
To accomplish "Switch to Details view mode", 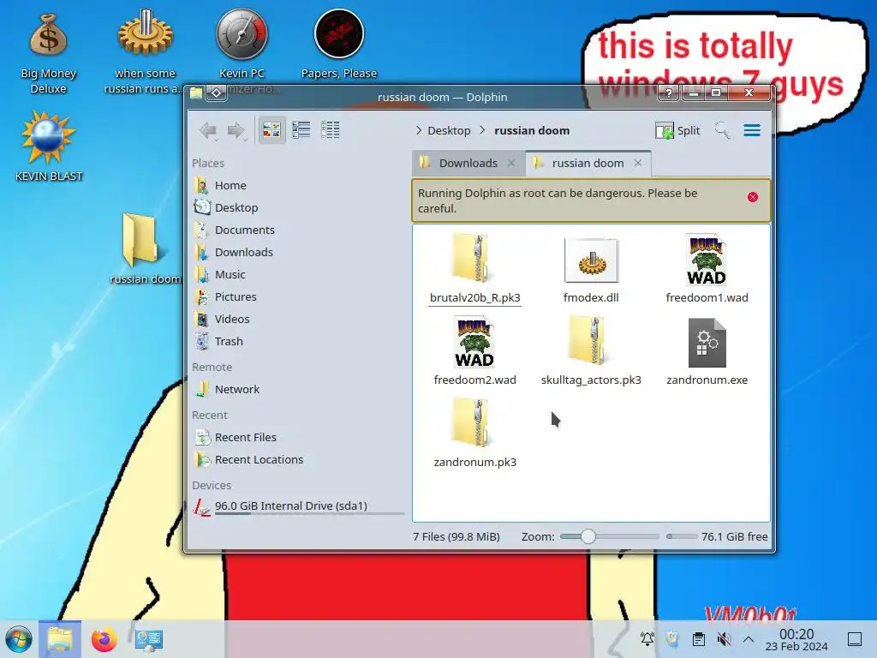I will tap(330, 130).
